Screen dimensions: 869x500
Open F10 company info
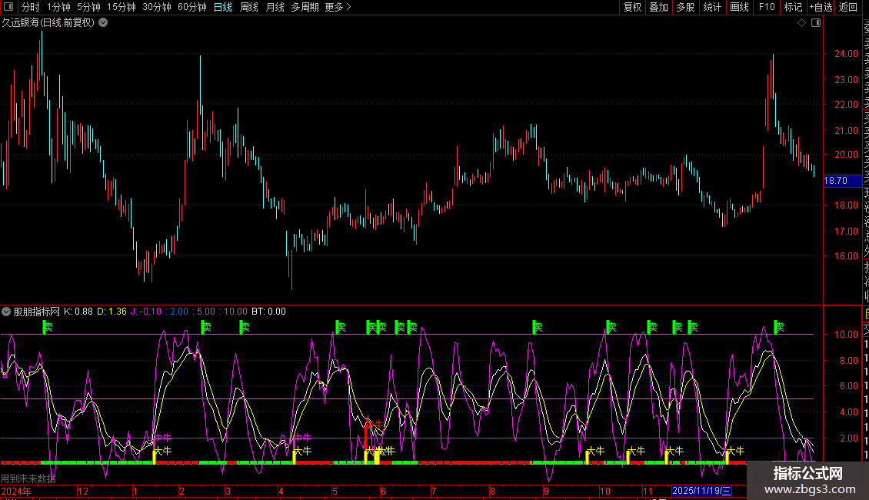click(767, 8)
